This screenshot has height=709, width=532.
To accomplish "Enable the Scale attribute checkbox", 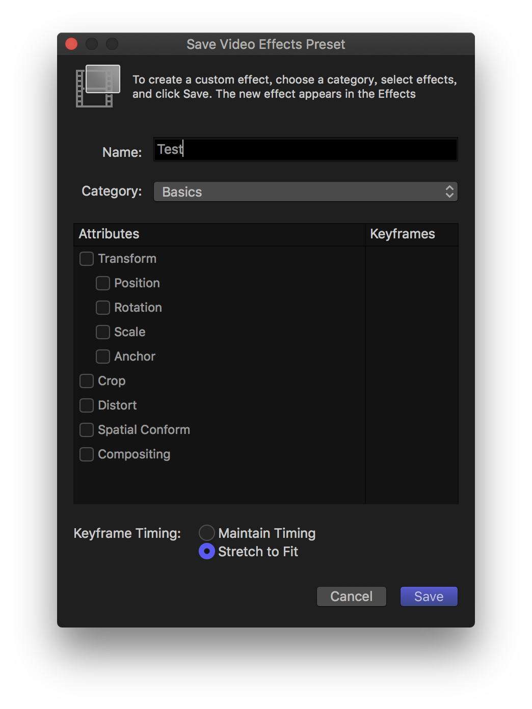I will [x=103, y=332].
